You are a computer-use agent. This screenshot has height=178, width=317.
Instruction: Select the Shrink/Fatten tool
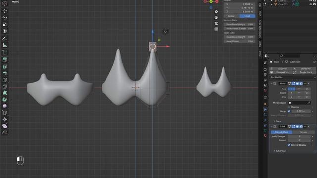(x=5, y=119)
